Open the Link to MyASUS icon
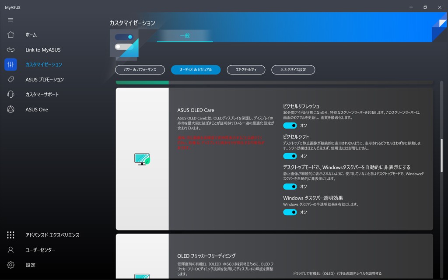448x280 pixels. click(10, 50)
